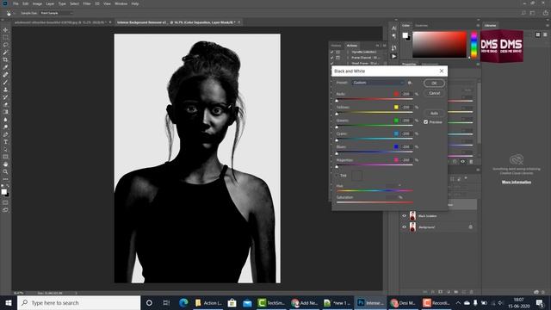Hide the Background layer
The width and height of the screenshot is (551, 310).
(x=404, y=227)
